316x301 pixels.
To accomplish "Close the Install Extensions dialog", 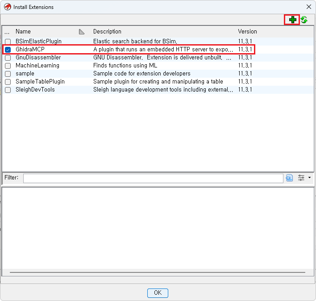I will (308, 7).
